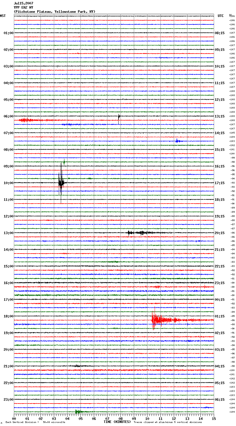Click the "15:15" UTC time label

[x=220, y=150]
